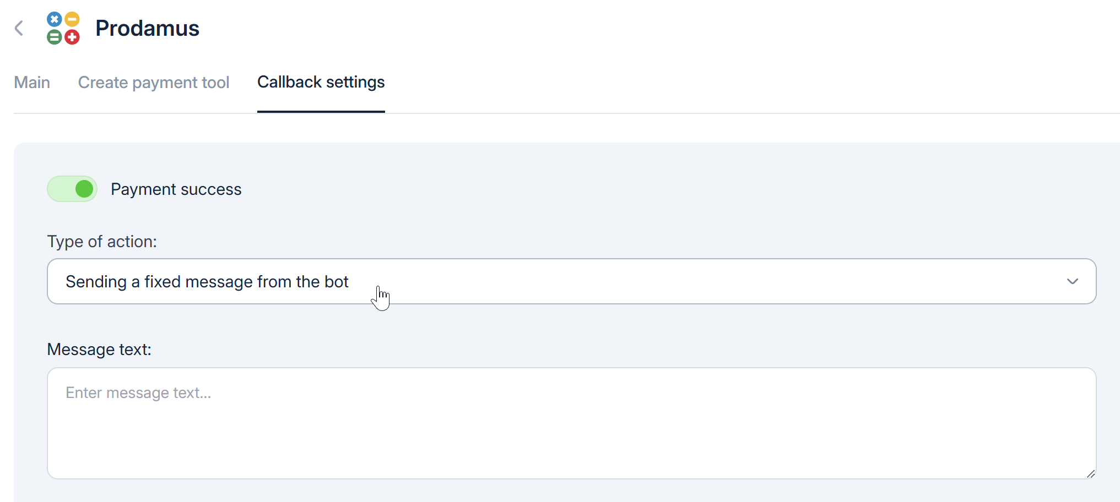Click the blue X circle in Prodamus logo
The width and height of the screenshot is (1120, 502).
coord(54,20)
